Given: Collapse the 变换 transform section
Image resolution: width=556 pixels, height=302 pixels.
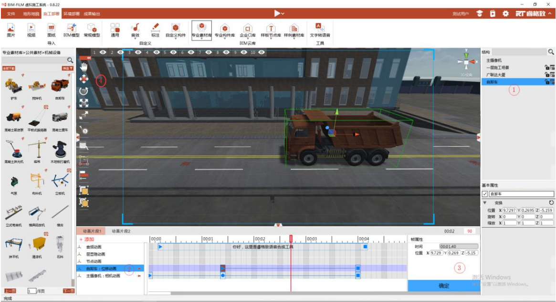Looking at the screenshot, I should click(485, 203).
